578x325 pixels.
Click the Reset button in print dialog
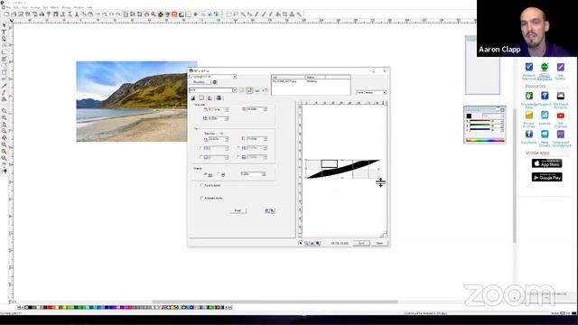pyautogui.click(x=238, y=210)
